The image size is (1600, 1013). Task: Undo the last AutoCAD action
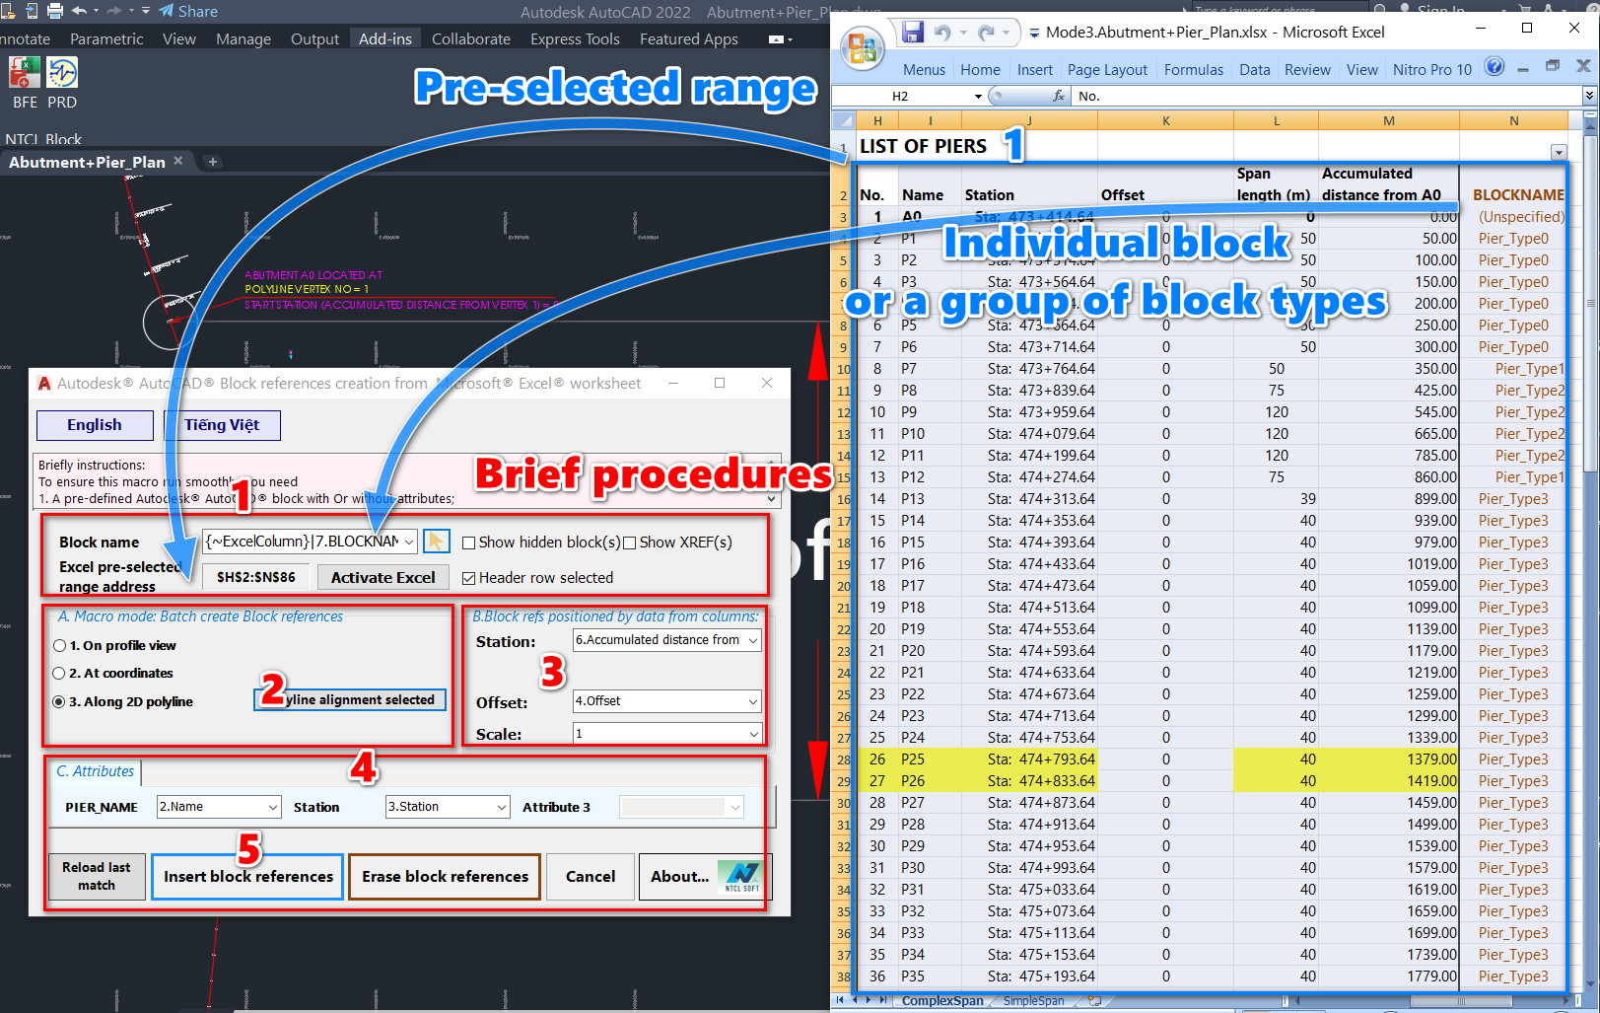tap(80, 11)
